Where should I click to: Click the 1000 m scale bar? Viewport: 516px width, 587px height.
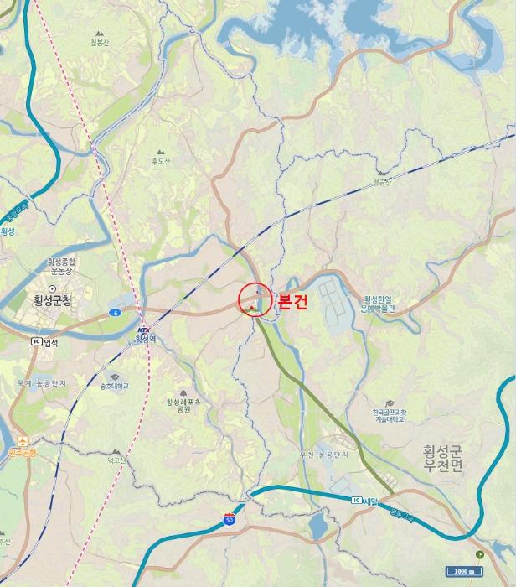[464, 571]
